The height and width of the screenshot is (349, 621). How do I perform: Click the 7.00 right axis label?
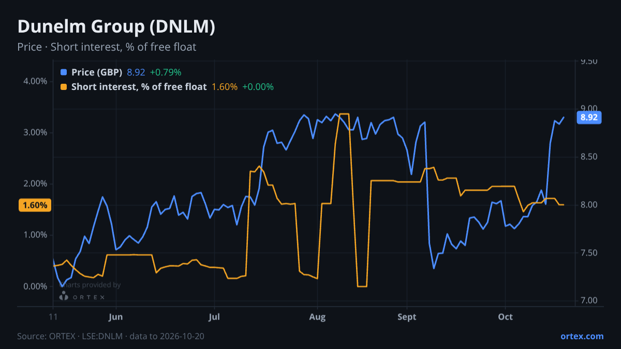[x=589, y=301]
